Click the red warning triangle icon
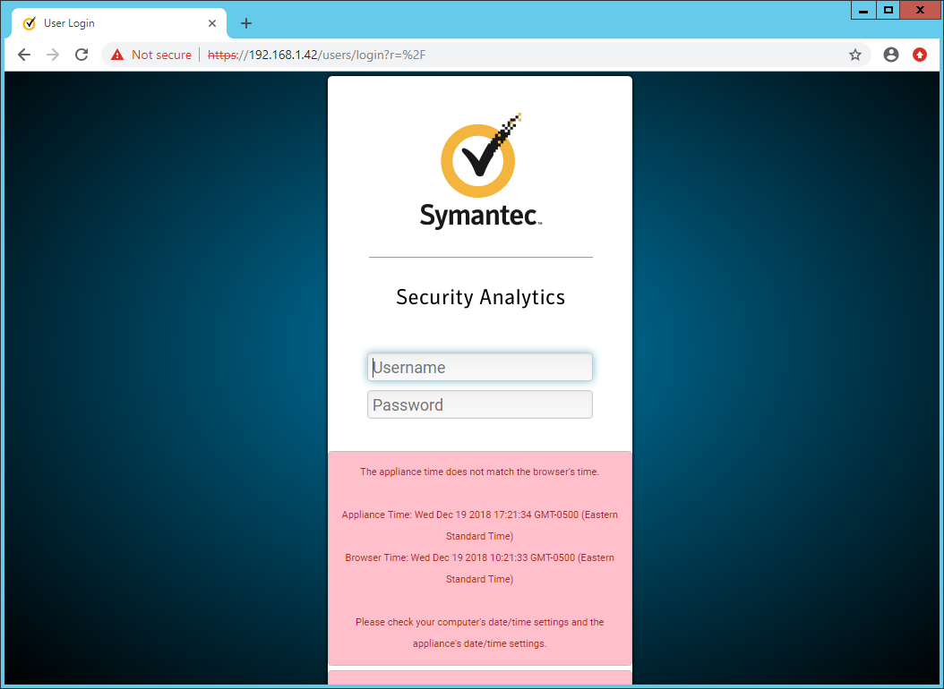This screenshot has width=944, height=689. [x=116, y=55]
